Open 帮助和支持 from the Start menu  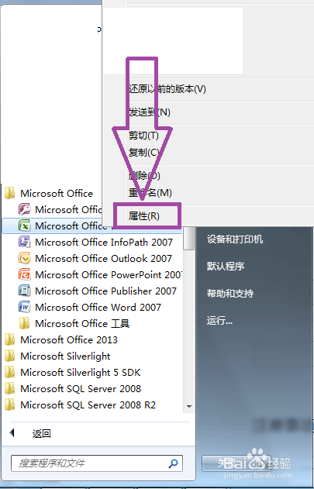pos(230,294)
